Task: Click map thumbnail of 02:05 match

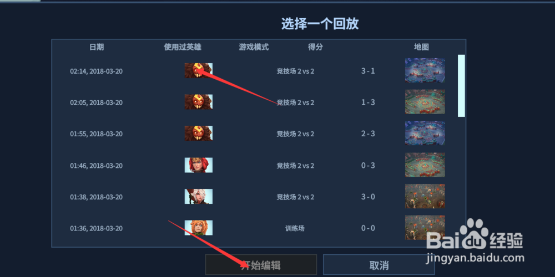Action: coord(425,102)
